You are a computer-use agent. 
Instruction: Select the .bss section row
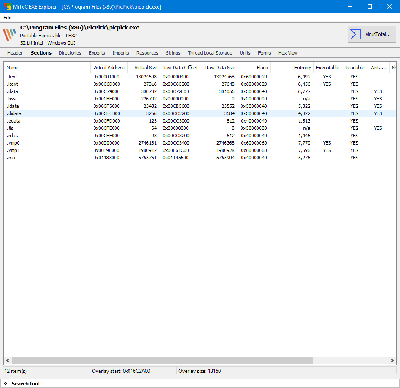(200, 99)
